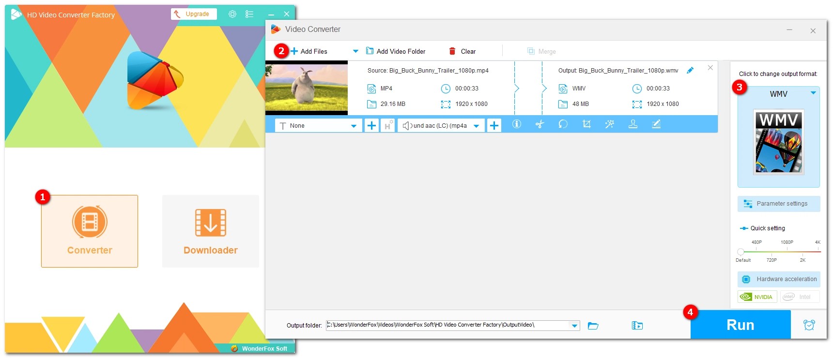The width and height of the screenshot is (833, 358).
Task: Expand the Output folder path dropdown
Action: [x=574, y=326]
